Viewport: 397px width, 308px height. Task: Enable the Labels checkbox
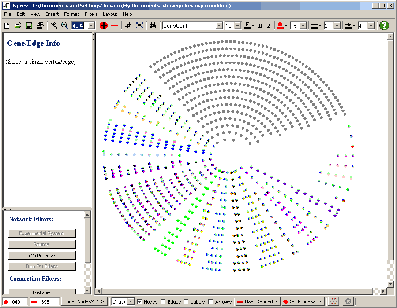click(186, 301)
